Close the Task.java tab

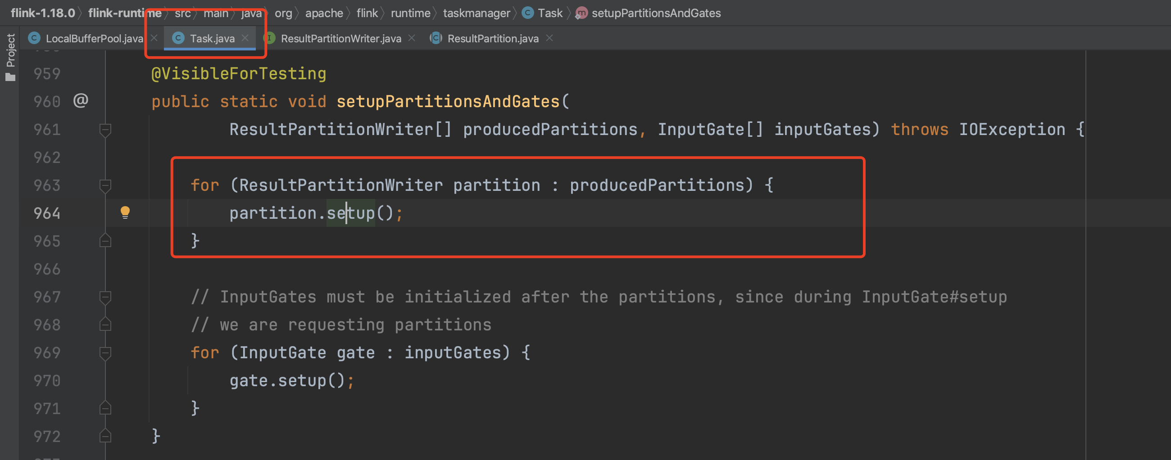click(245, 38)
